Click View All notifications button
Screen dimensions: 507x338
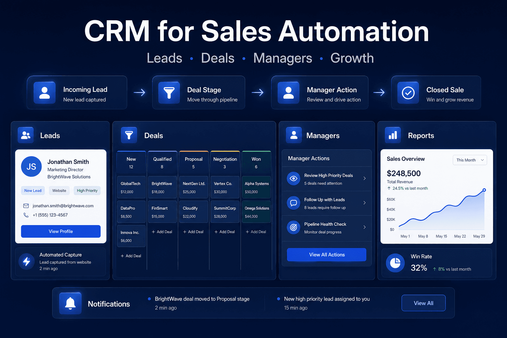423,303
